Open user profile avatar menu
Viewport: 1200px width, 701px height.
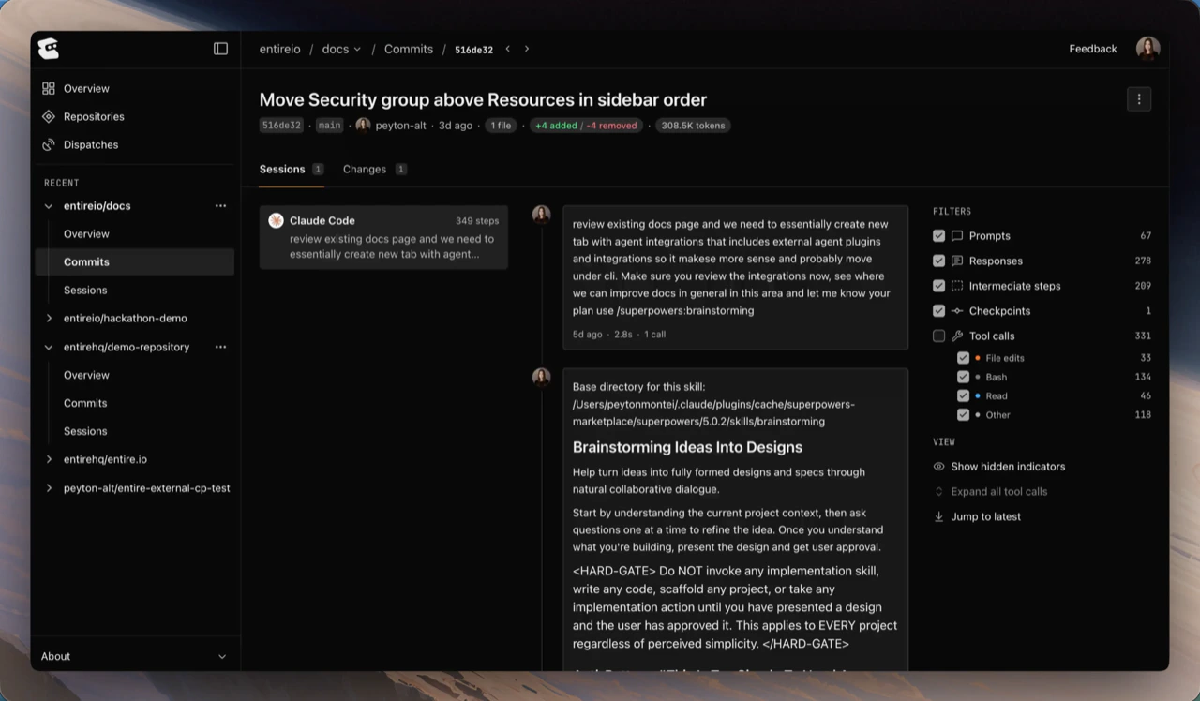(1147, 49)
